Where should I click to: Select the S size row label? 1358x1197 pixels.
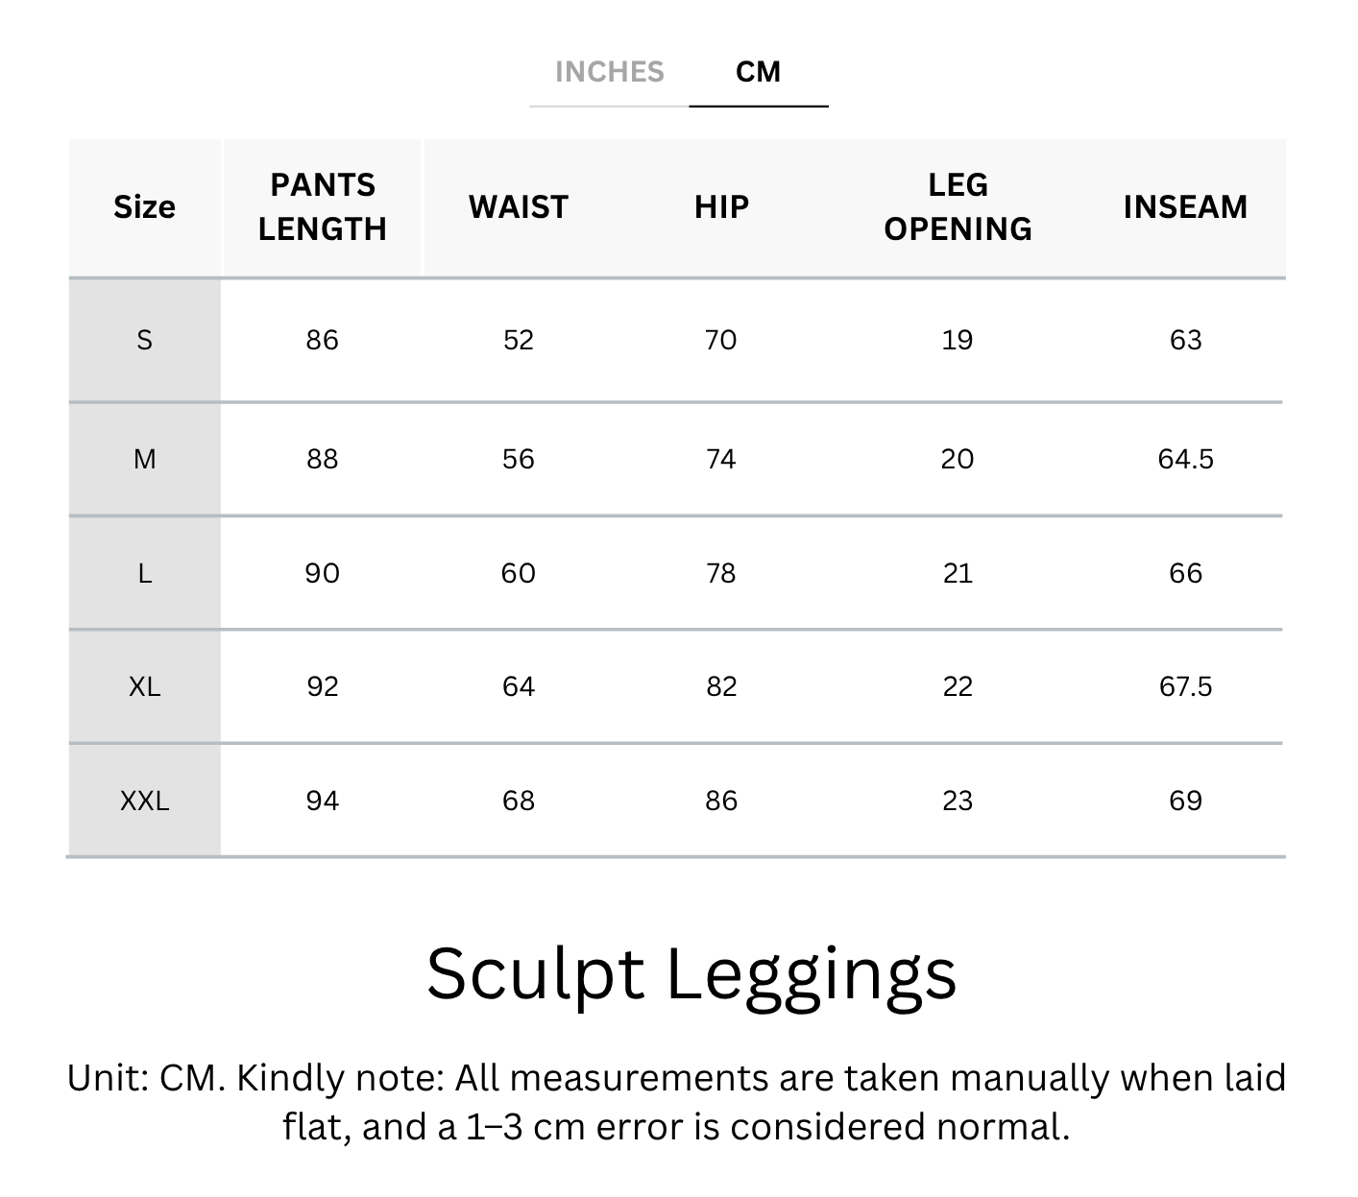(x=145, y=340)
